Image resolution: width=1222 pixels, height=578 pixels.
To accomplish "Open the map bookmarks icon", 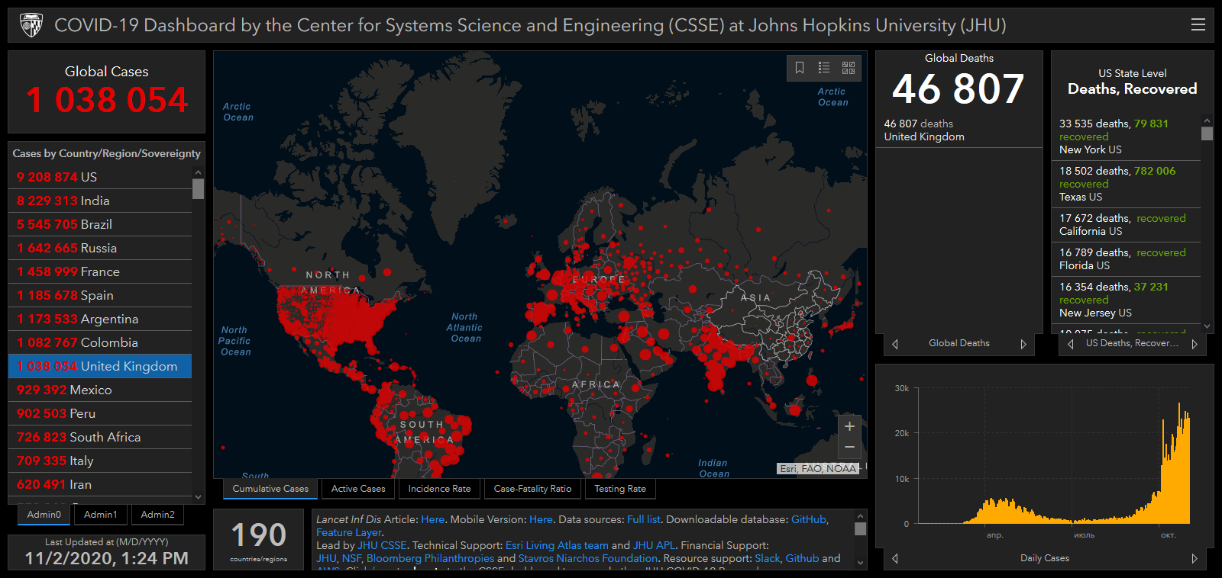I will tap(800, 68).
